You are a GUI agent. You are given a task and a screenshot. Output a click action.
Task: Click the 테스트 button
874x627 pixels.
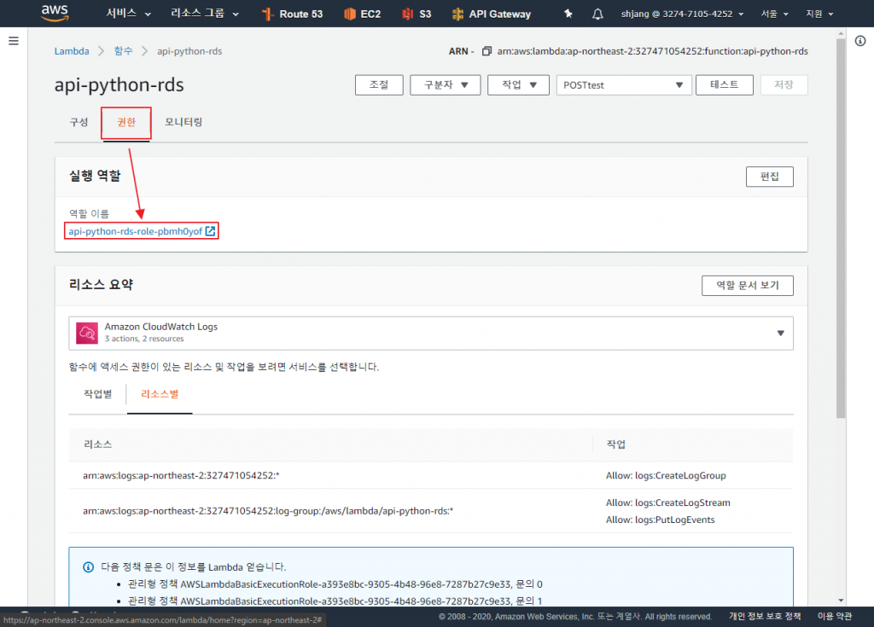(724, 84)
